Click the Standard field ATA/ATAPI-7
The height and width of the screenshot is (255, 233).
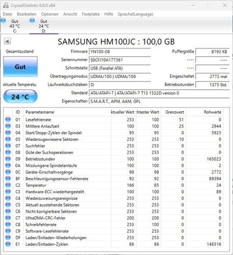[x=159, y=93]
